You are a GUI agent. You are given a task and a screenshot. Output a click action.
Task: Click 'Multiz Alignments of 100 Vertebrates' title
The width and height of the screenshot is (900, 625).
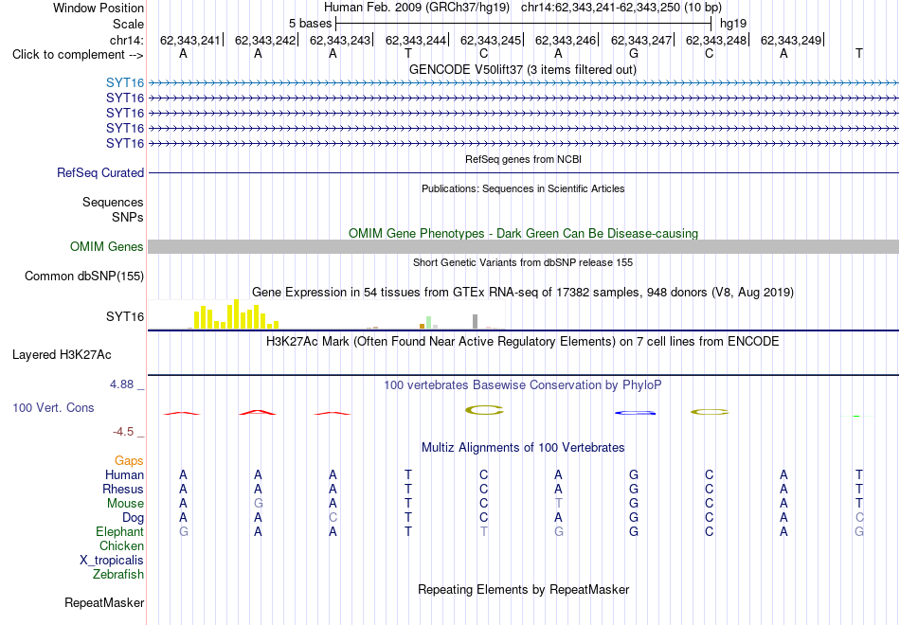523,448
